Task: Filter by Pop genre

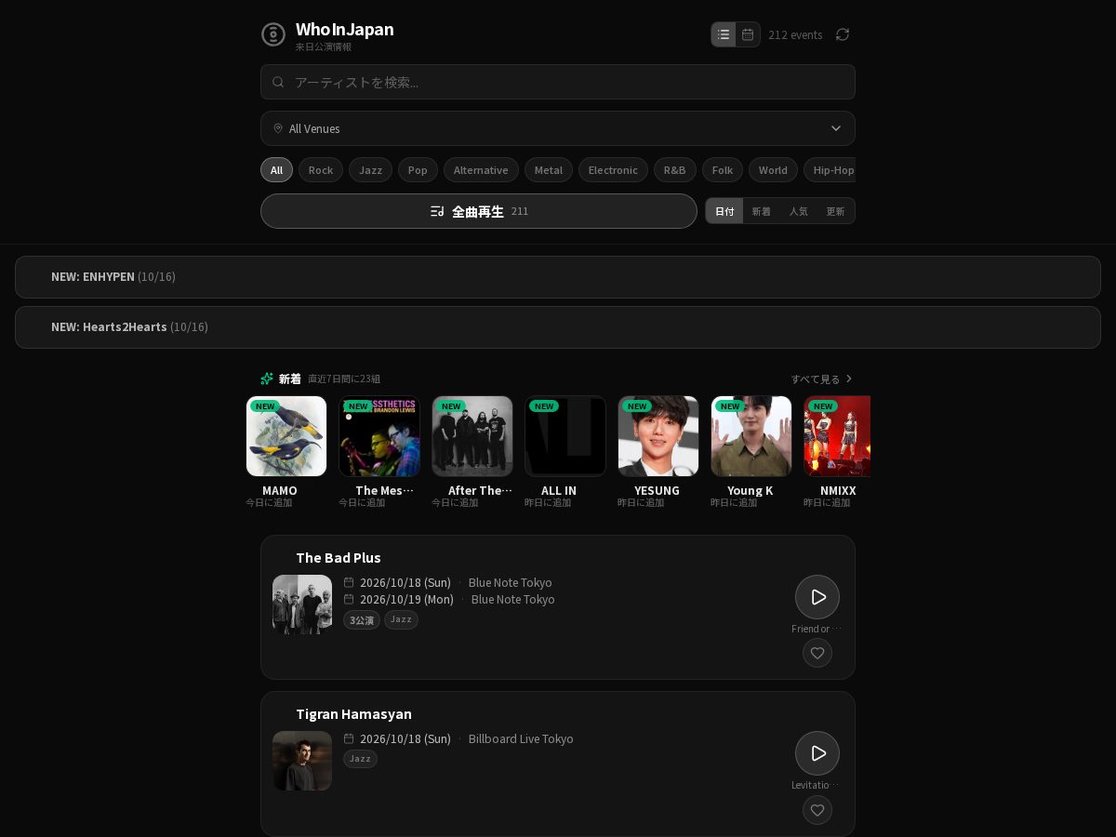Action: coord(418,170)
